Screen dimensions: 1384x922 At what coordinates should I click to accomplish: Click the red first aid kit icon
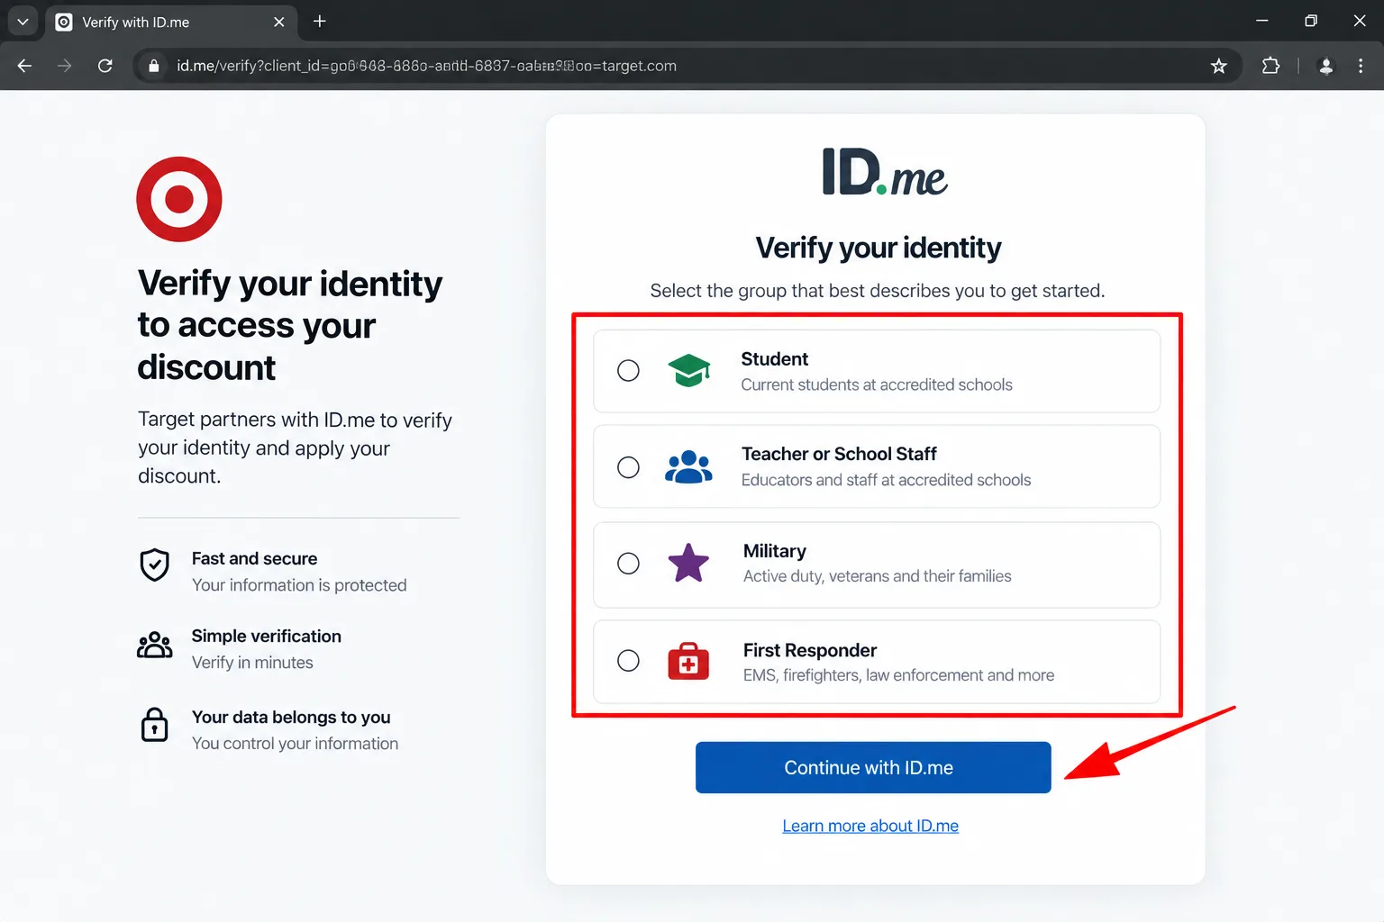(x=688, y=662)
